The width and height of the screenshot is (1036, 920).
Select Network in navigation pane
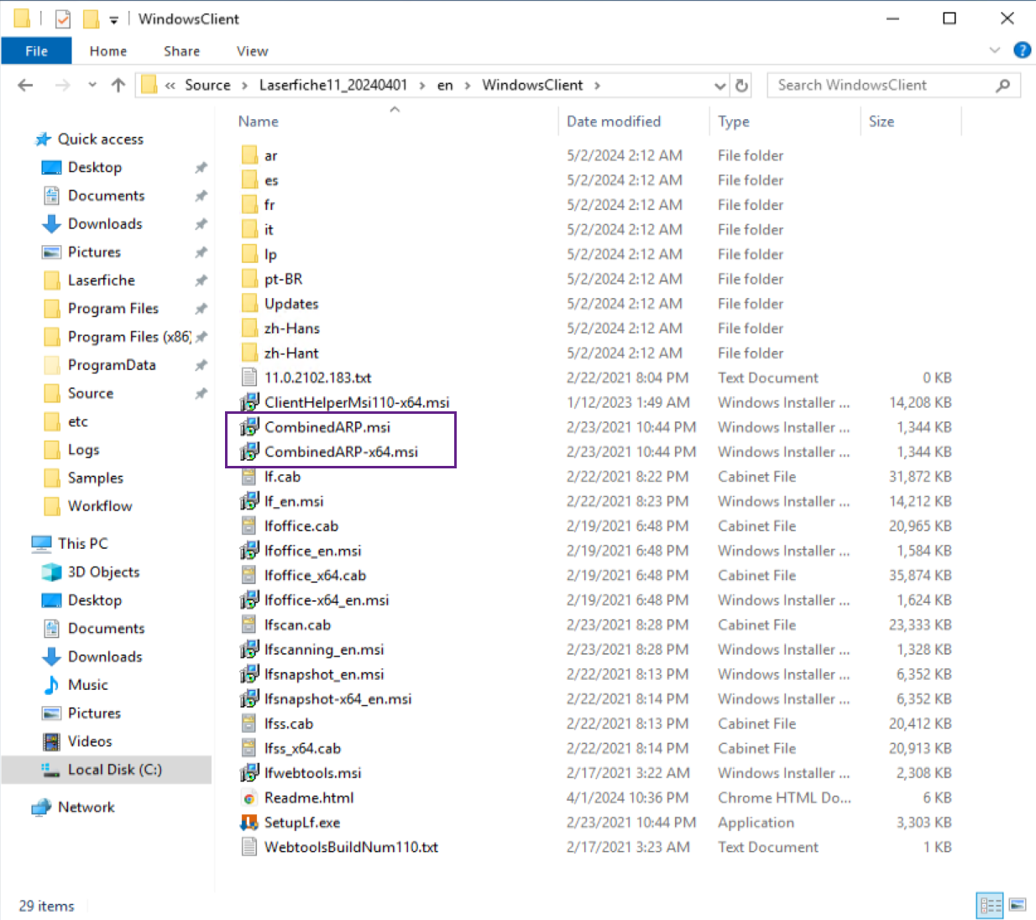pyautogui.click(x=86, y=807)
